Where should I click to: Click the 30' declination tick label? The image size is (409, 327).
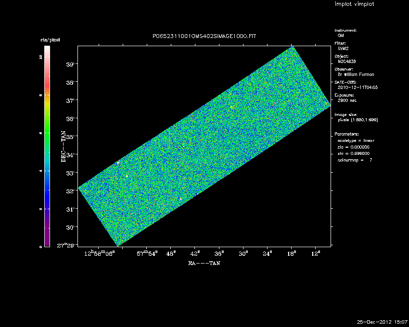click(x=70, y=227)
